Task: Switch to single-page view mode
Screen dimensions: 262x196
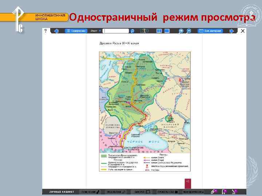Action: (x=167, y=31)
